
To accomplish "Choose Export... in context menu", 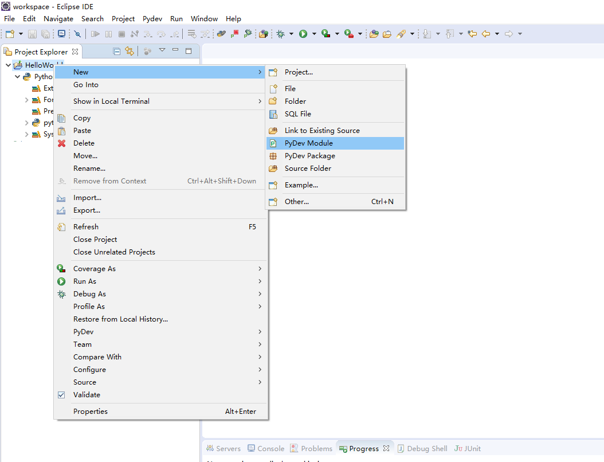I will [160, 210].
